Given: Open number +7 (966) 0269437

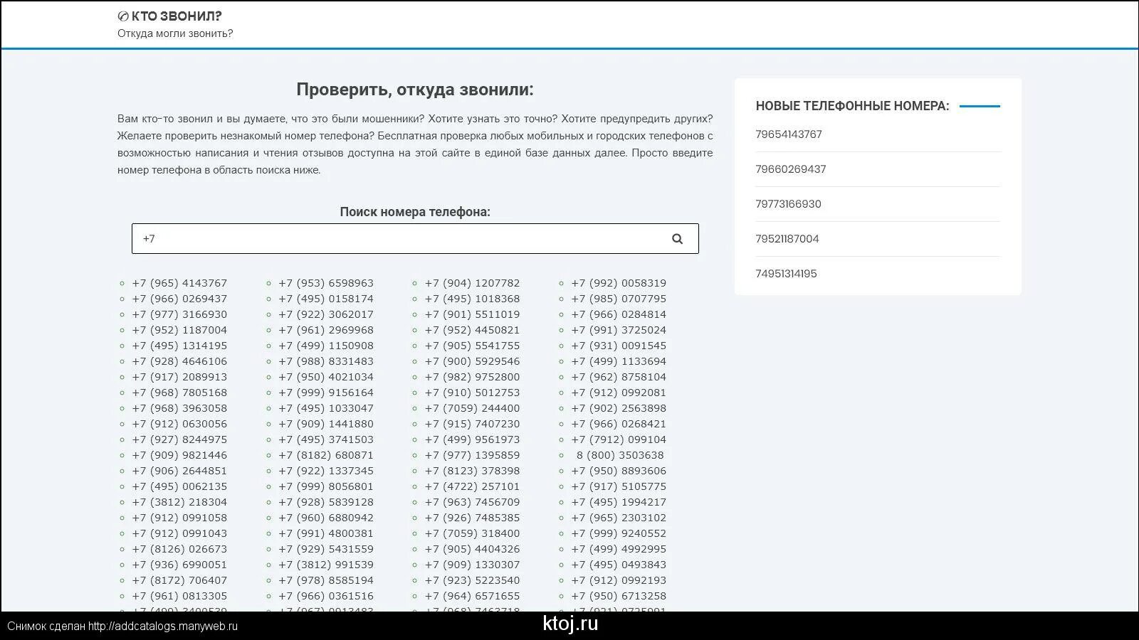Looking at the screenshot, I should (179, 299).
